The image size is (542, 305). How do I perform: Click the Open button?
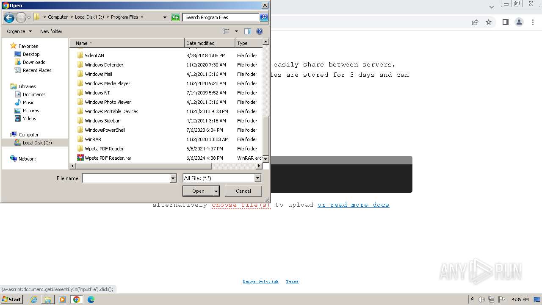coord(198,191)
